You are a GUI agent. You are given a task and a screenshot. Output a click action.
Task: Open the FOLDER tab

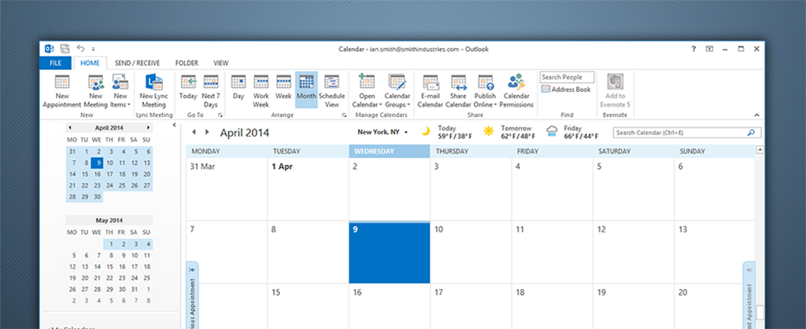[187, 63]
